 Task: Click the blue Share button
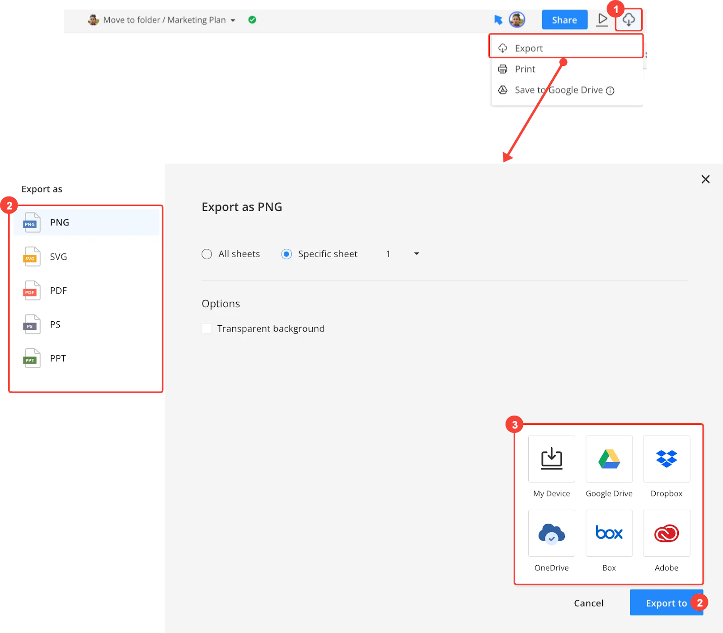point(564,20)
